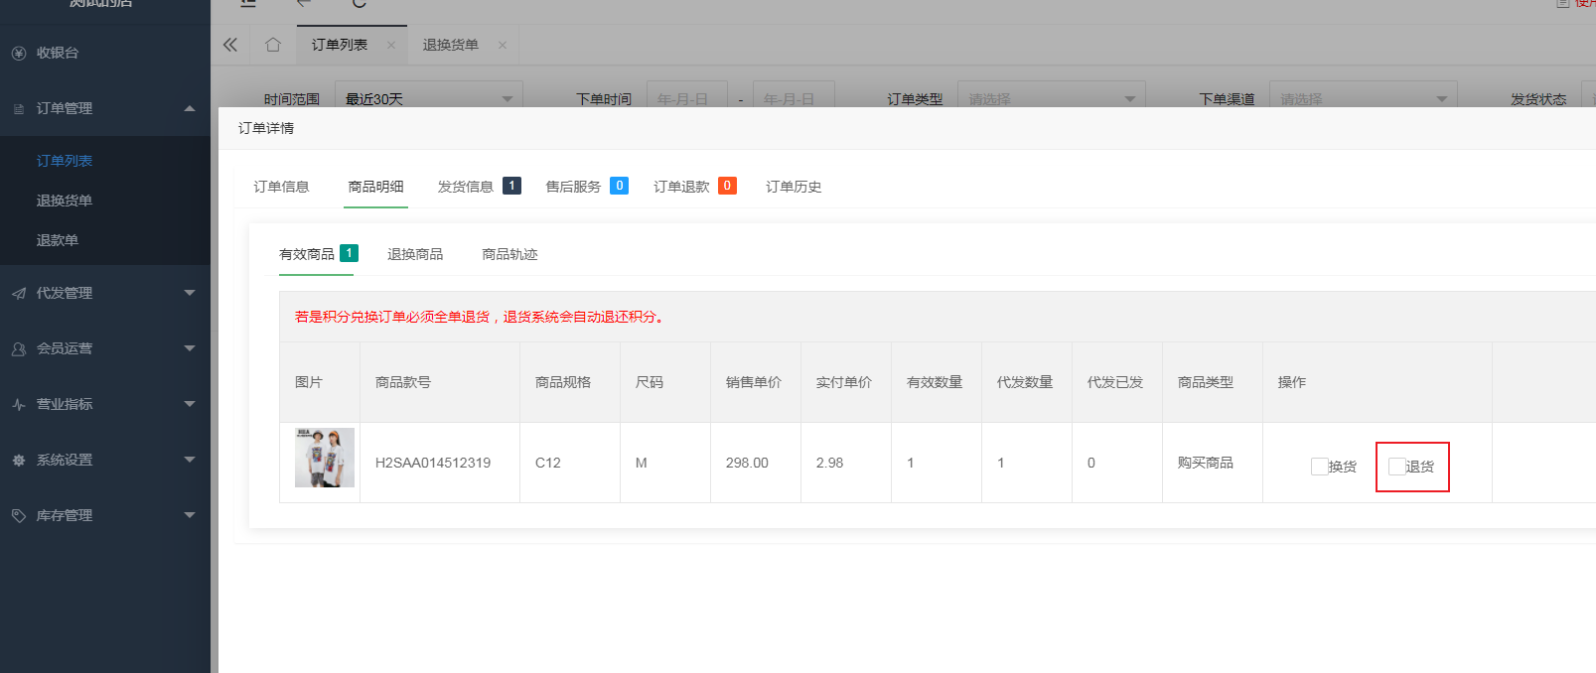The height and width of the screenshot is (673, 1596).
Task: Click the 有效数量 column header
Action: (x=935, y=382)
